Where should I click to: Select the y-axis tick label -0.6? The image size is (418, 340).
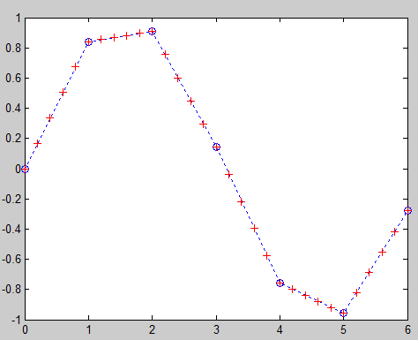click(x=11, y=259)
